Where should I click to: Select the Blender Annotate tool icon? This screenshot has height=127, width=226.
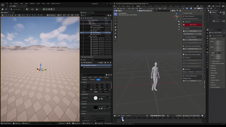click(x=116, y=34)
